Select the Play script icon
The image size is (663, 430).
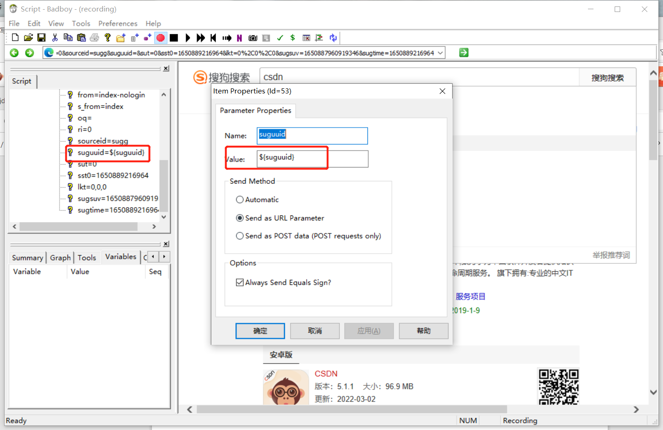click(187, 38)
